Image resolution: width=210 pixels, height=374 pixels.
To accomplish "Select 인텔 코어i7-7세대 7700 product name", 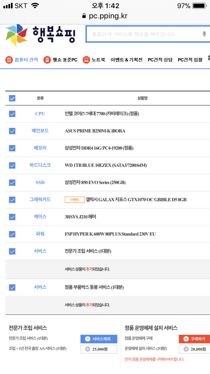I will click(102, 114).
